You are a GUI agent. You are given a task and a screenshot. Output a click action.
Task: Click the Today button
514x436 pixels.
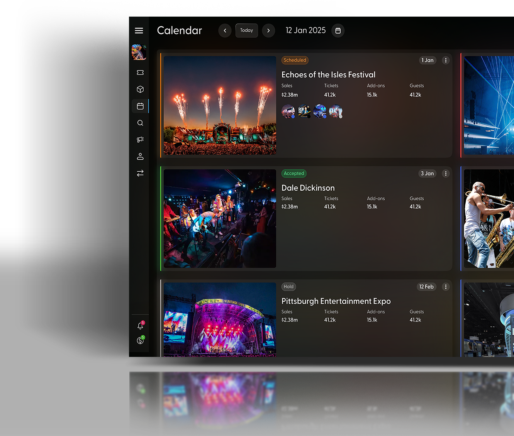[246, 30]
